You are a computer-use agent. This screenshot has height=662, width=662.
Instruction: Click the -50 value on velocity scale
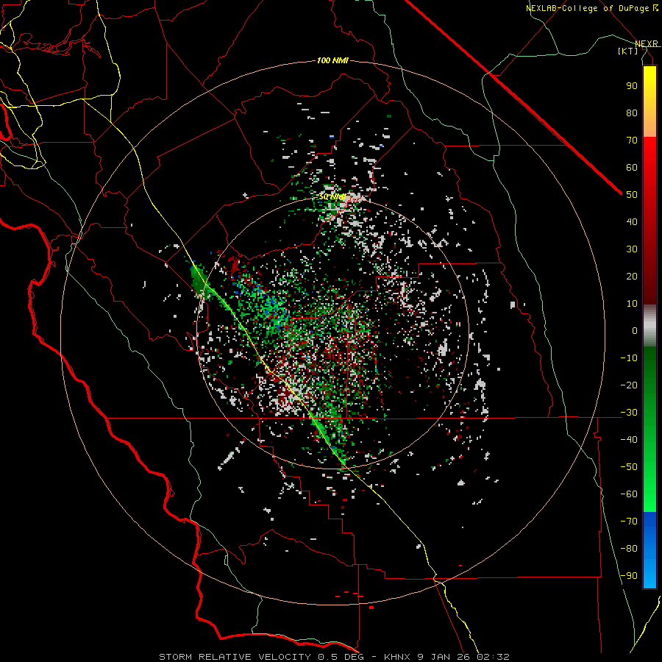coord(629,467)
